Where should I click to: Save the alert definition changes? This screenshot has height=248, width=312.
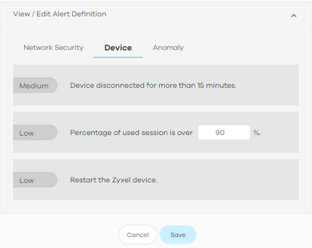178,235
